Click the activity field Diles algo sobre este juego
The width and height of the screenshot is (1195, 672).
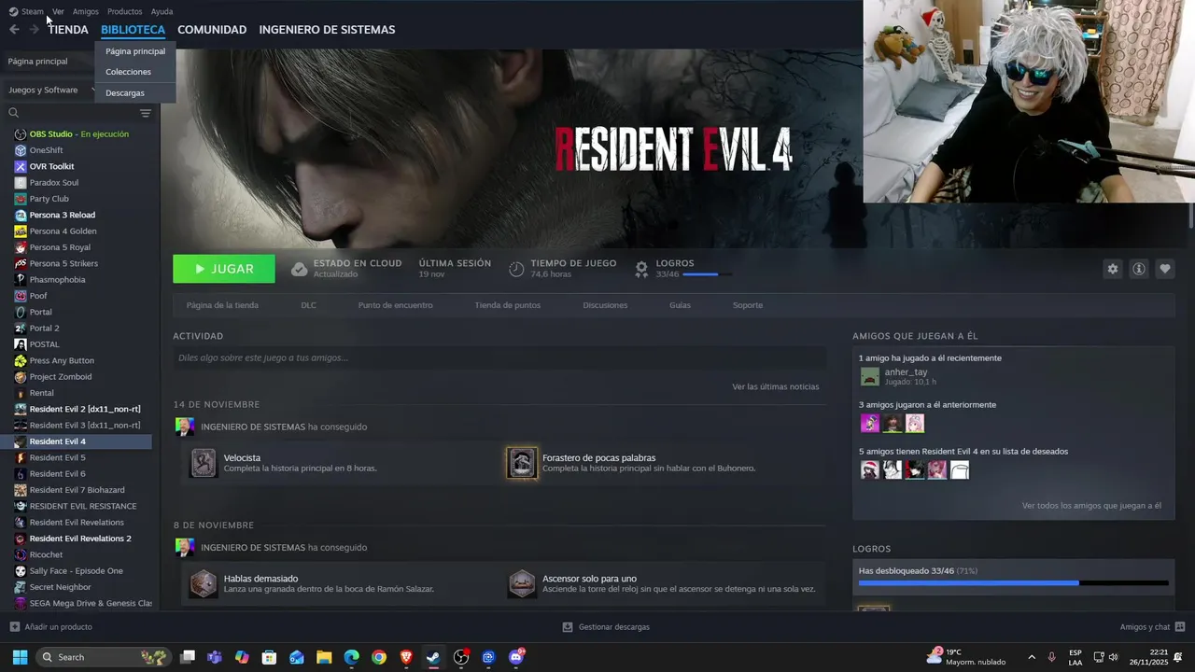click(x=499, y=357)
